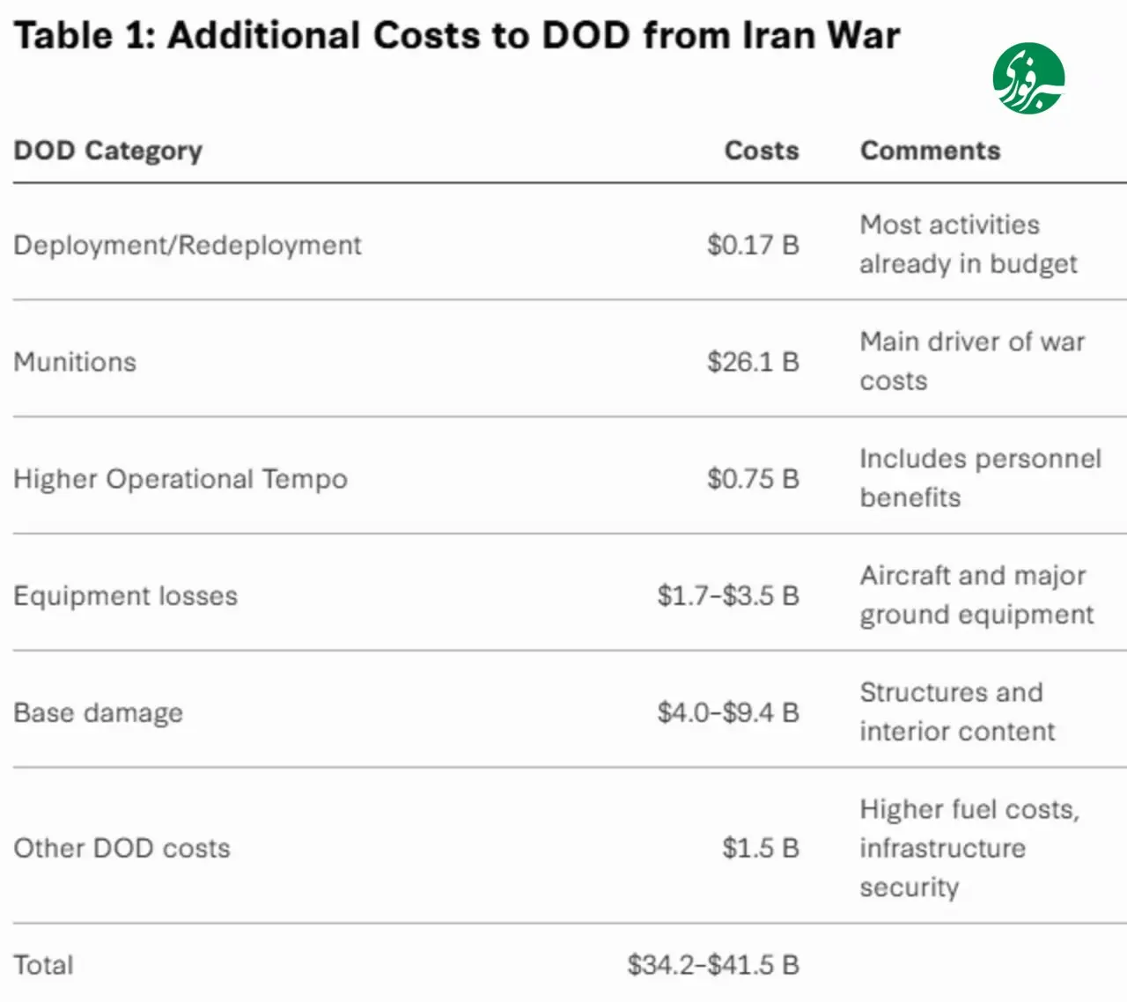Viewport: 1127px width, 1002px height.
Task: Select the Deployment/Redeployment row label
Action: 188,245
